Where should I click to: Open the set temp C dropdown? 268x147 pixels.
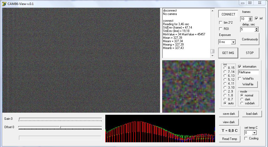254,133
